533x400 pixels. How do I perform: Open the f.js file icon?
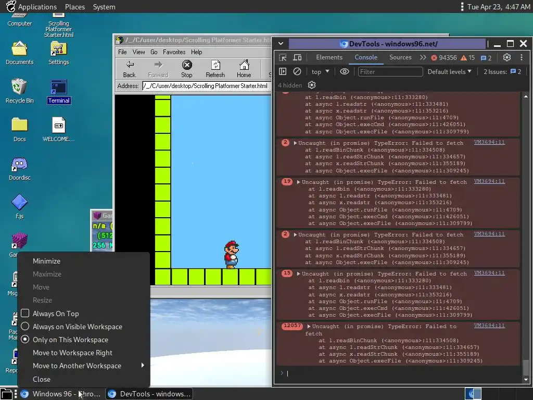click(19, 206)
